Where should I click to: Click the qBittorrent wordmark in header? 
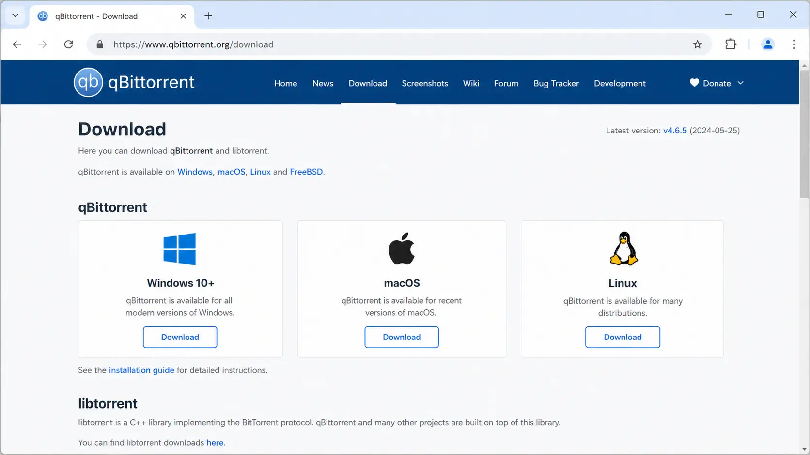tap(151, 82)
